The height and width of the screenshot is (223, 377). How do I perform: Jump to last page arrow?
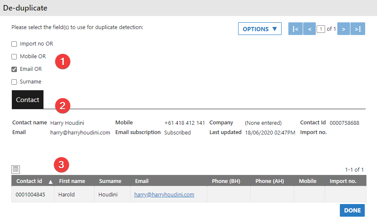point(358,29)
